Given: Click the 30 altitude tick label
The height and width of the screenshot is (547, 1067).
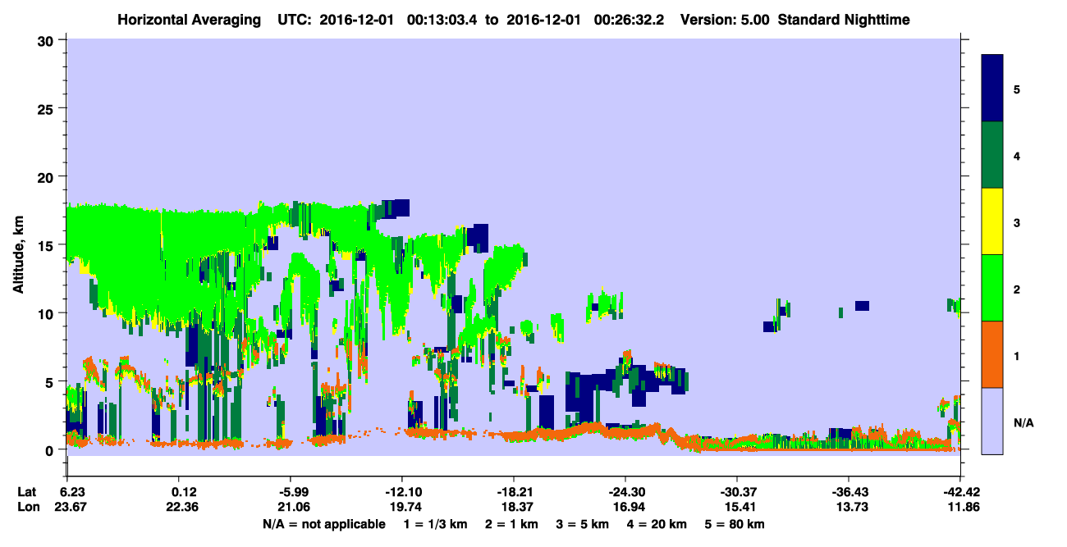Looking at the screenshot, I should pyautogui.click(x=48, y=40).
